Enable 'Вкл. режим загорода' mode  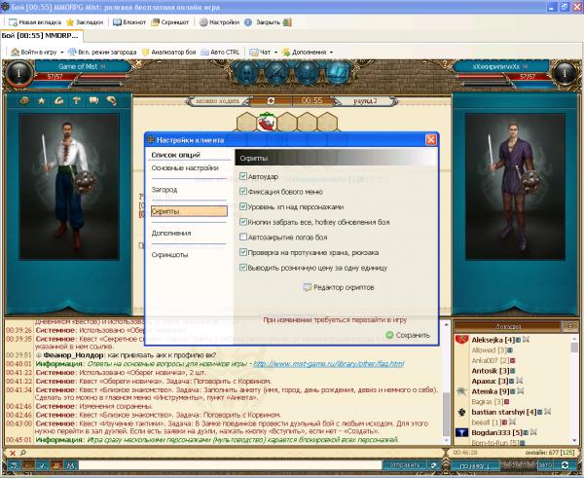click(x=102, y=53)
